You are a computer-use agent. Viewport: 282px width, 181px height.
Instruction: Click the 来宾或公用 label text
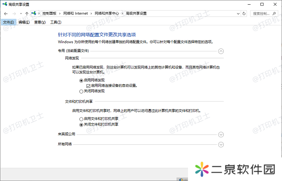67,134
